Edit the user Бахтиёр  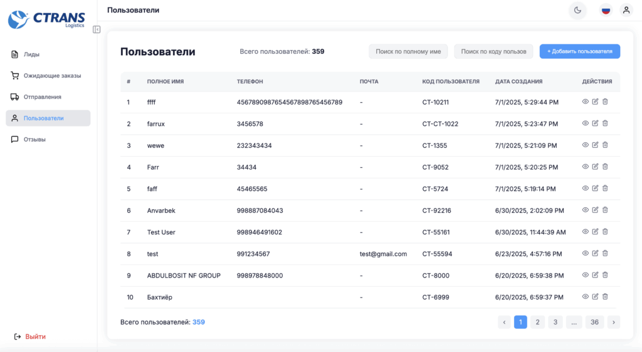coord(595,296)
